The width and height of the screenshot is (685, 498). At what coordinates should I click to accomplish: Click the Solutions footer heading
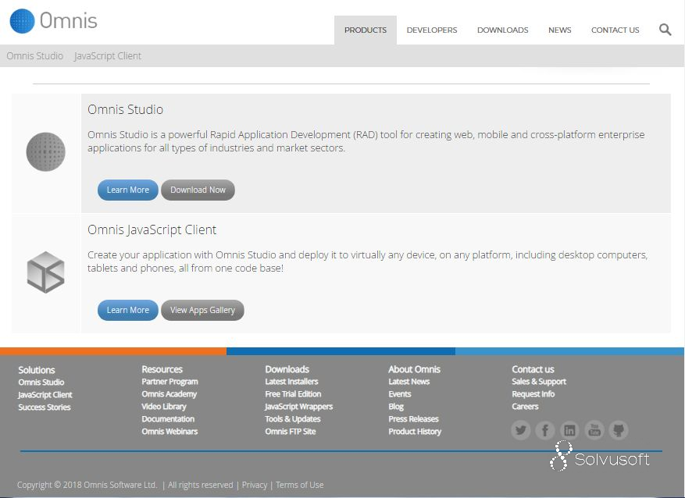pyautogui.click(x=36, y=370)
